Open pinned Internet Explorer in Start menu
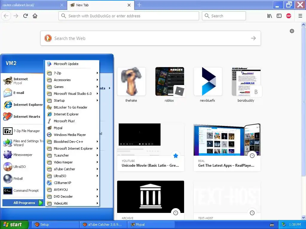The height and width of the screenshot is (229, 306). 23,105
